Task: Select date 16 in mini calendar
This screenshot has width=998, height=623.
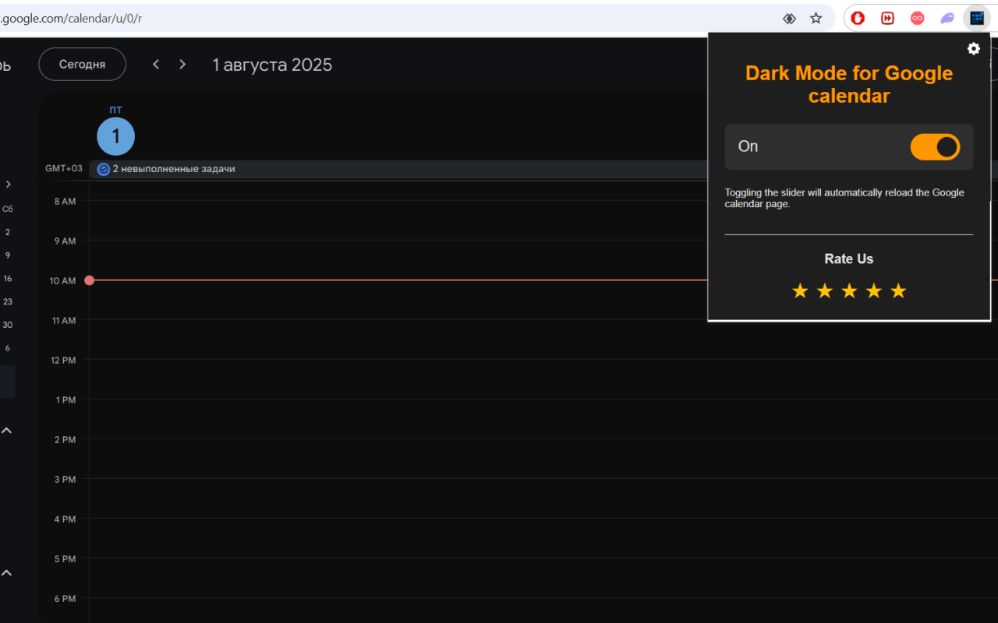Action: click(x=8, y=279)
